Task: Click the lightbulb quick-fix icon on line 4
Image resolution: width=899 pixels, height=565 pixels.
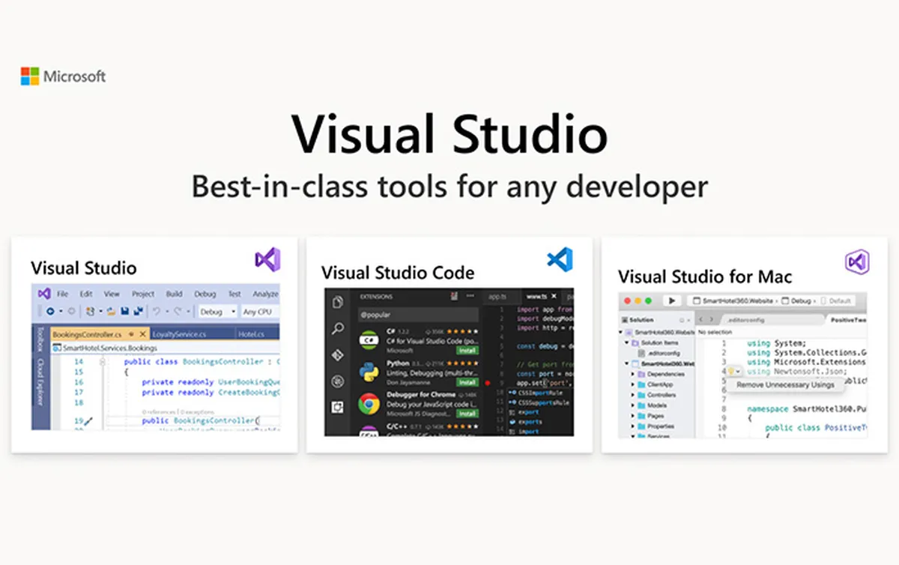Action: 731,371
